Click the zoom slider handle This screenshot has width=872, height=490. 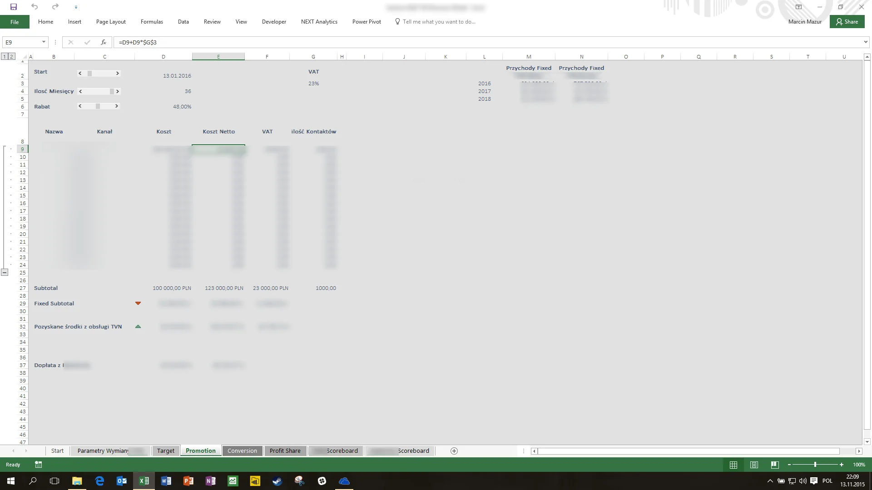click(x=815, y=465)
